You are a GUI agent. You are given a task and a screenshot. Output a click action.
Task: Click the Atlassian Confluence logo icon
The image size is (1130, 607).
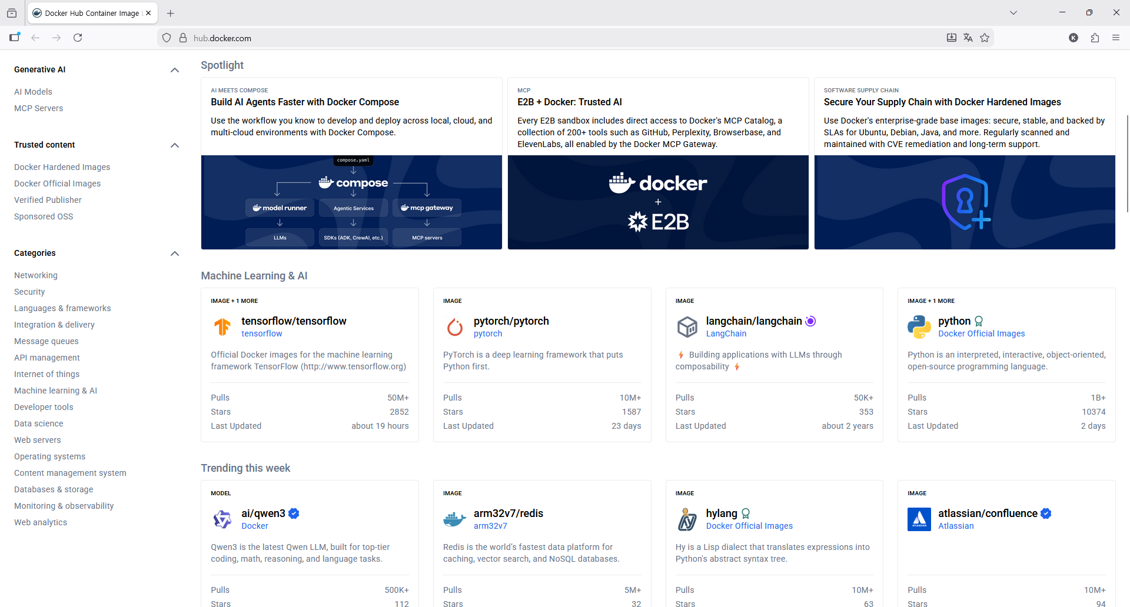pos(919,519)
